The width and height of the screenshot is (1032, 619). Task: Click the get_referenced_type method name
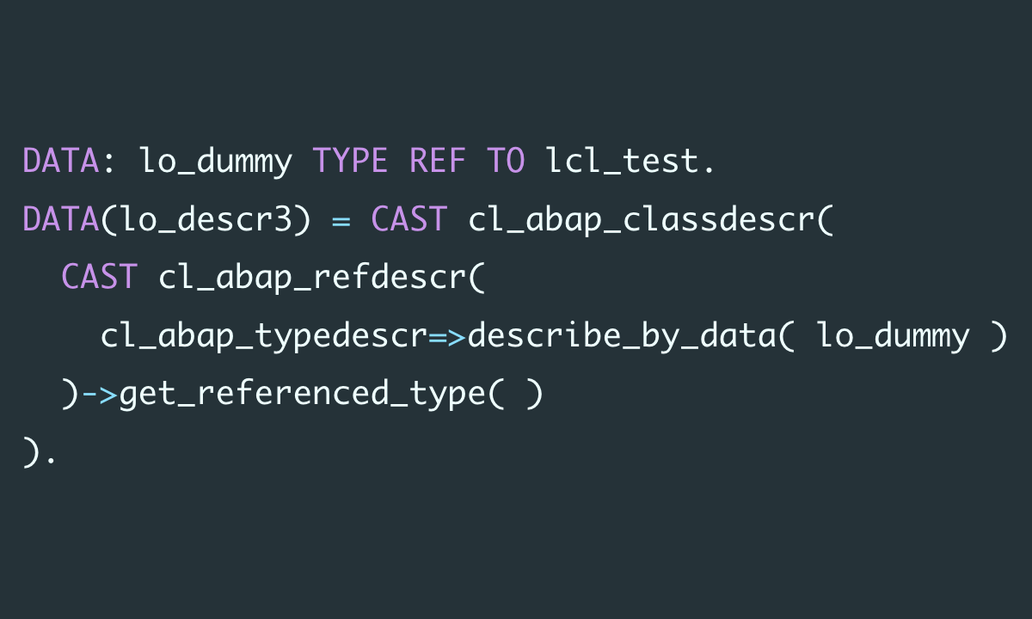pos(301,395)
